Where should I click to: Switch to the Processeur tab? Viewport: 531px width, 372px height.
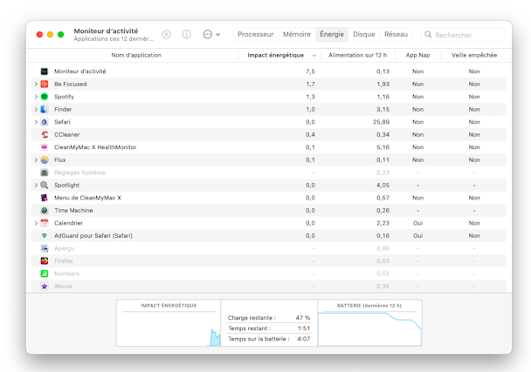(255, 35)
